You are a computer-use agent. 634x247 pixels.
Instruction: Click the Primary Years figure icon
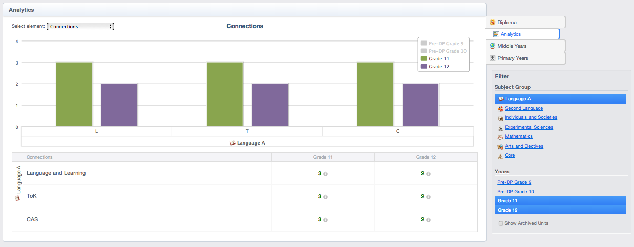pyautogui.click(x=493, y=58)
